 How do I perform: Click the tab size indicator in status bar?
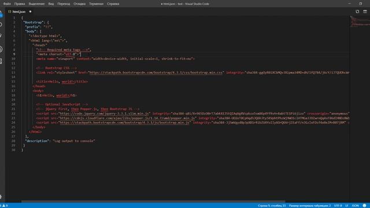click(x=310, y=206)
